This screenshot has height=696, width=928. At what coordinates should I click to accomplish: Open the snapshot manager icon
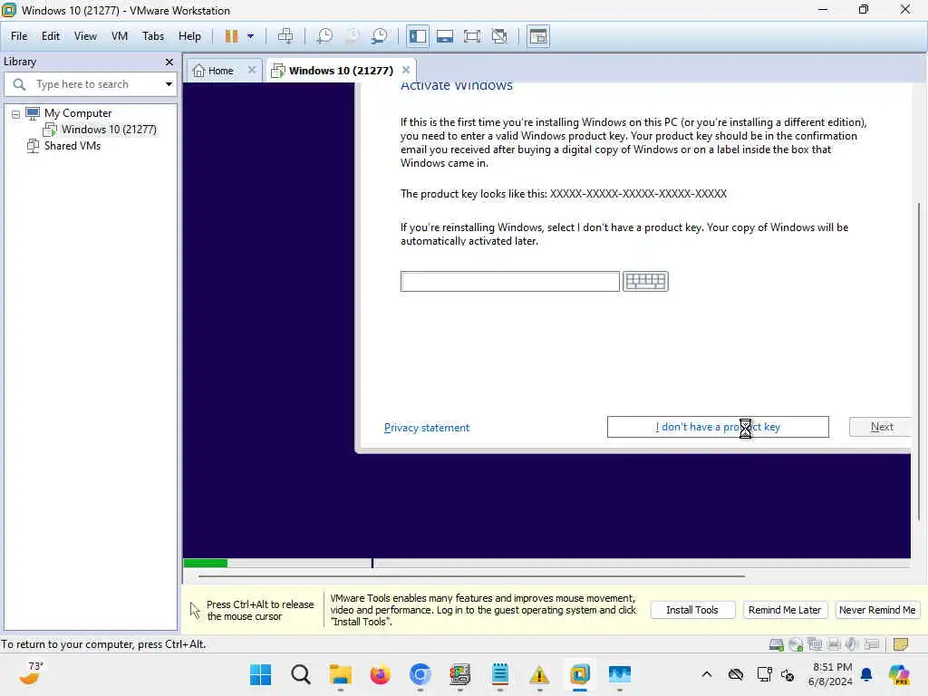click(x=380, y=36)
